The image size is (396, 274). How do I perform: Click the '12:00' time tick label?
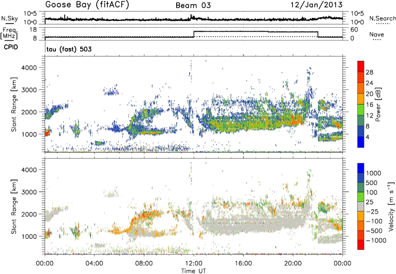[194, 264]
